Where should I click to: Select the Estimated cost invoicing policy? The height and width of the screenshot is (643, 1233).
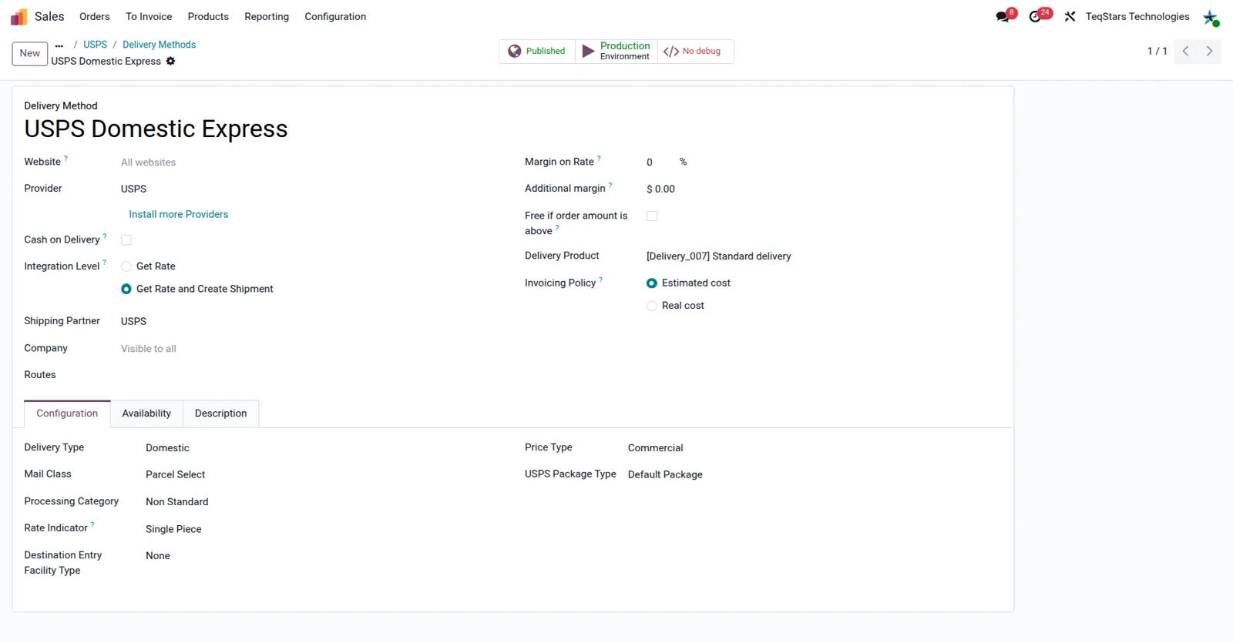click(x=652, y=283)
